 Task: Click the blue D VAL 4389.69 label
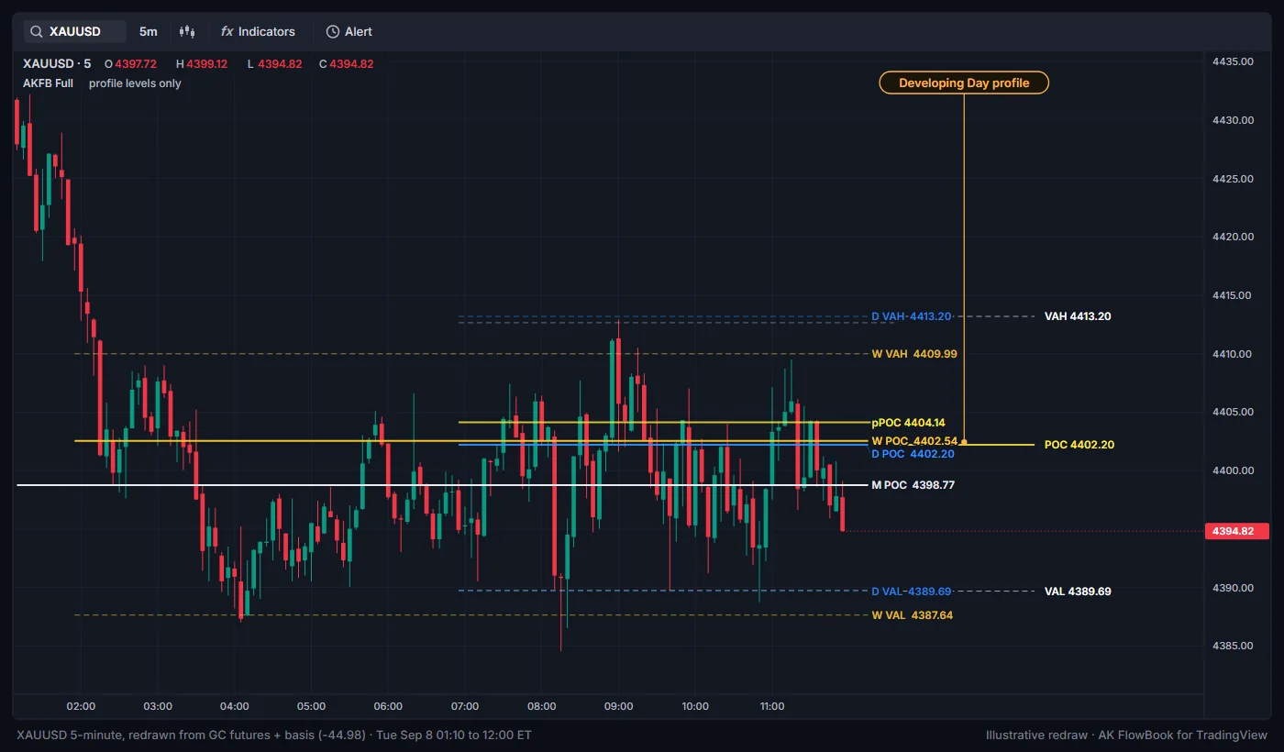point(912,592)
